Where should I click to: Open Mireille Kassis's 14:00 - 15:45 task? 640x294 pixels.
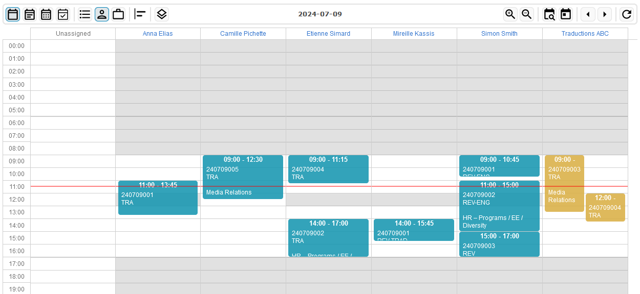click(x=414, y=230)
